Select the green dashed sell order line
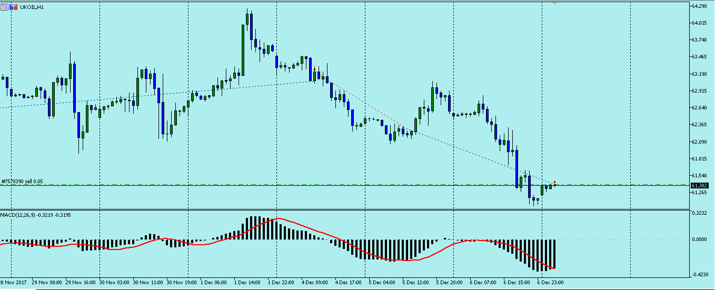 coord(345,185)
